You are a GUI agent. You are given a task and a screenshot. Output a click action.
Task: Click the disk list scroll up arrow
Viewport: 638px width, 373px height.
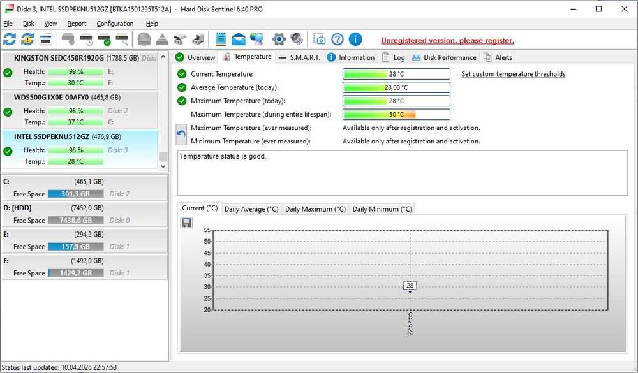pos(163,57)
